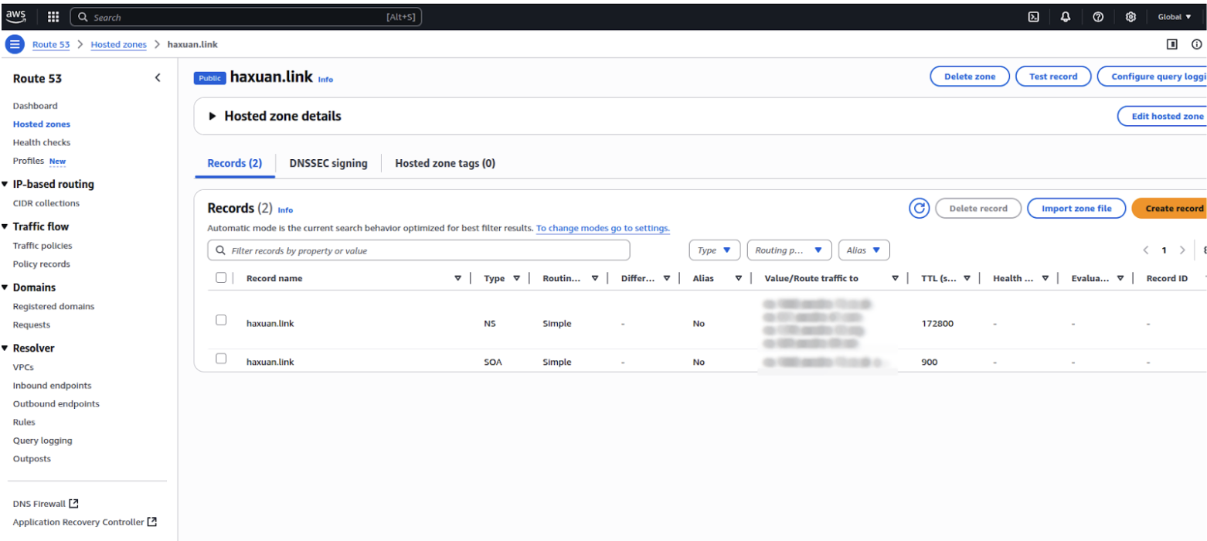Open the AWS services grid menu
Image resolution: width=1207 pixels, height=541 pixels.
[x=53, y=16]
